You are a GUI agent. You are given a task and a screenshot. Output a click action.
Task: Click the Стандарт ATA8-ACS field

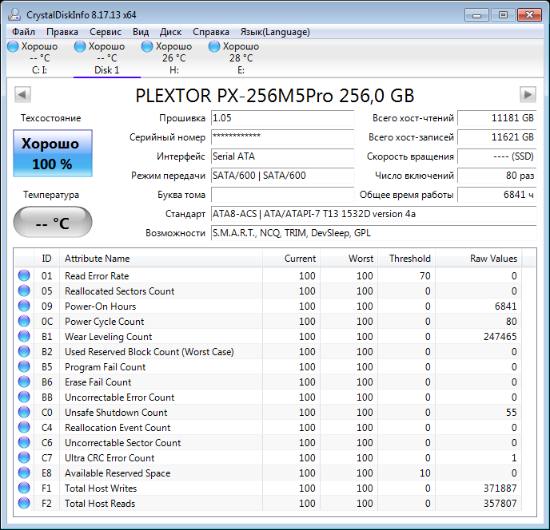374,214
